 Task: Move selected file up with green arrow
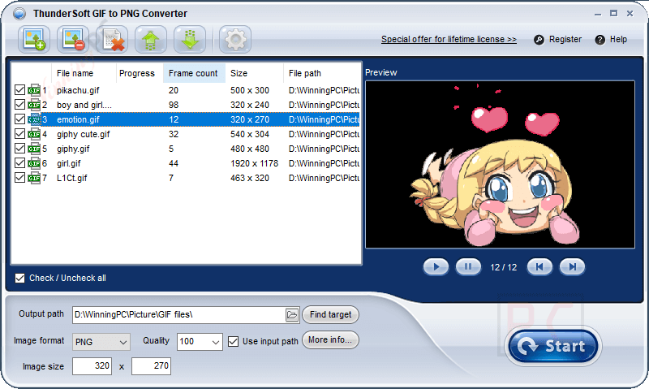click(151, 40)
